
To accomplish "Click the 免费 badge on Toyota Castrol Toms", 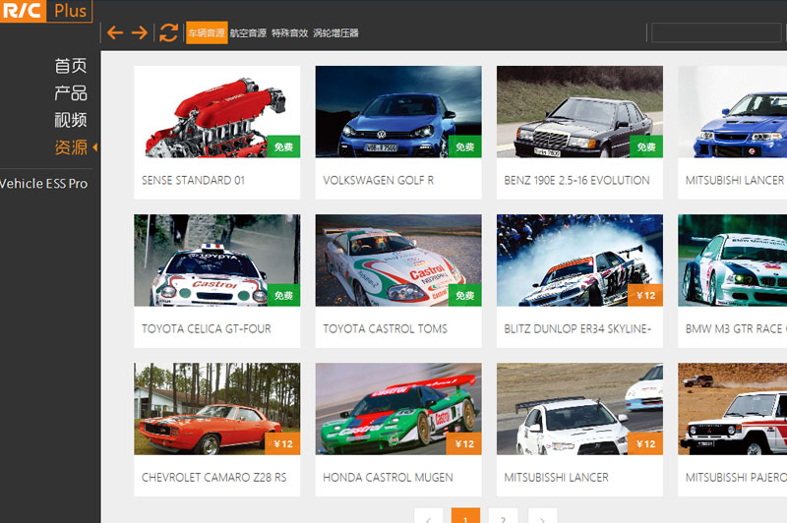I will (x=464, y=295).
